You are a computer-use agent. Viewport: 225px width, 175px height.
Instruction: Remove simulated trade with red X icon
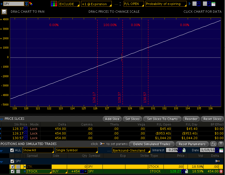(x=221, y=172)
